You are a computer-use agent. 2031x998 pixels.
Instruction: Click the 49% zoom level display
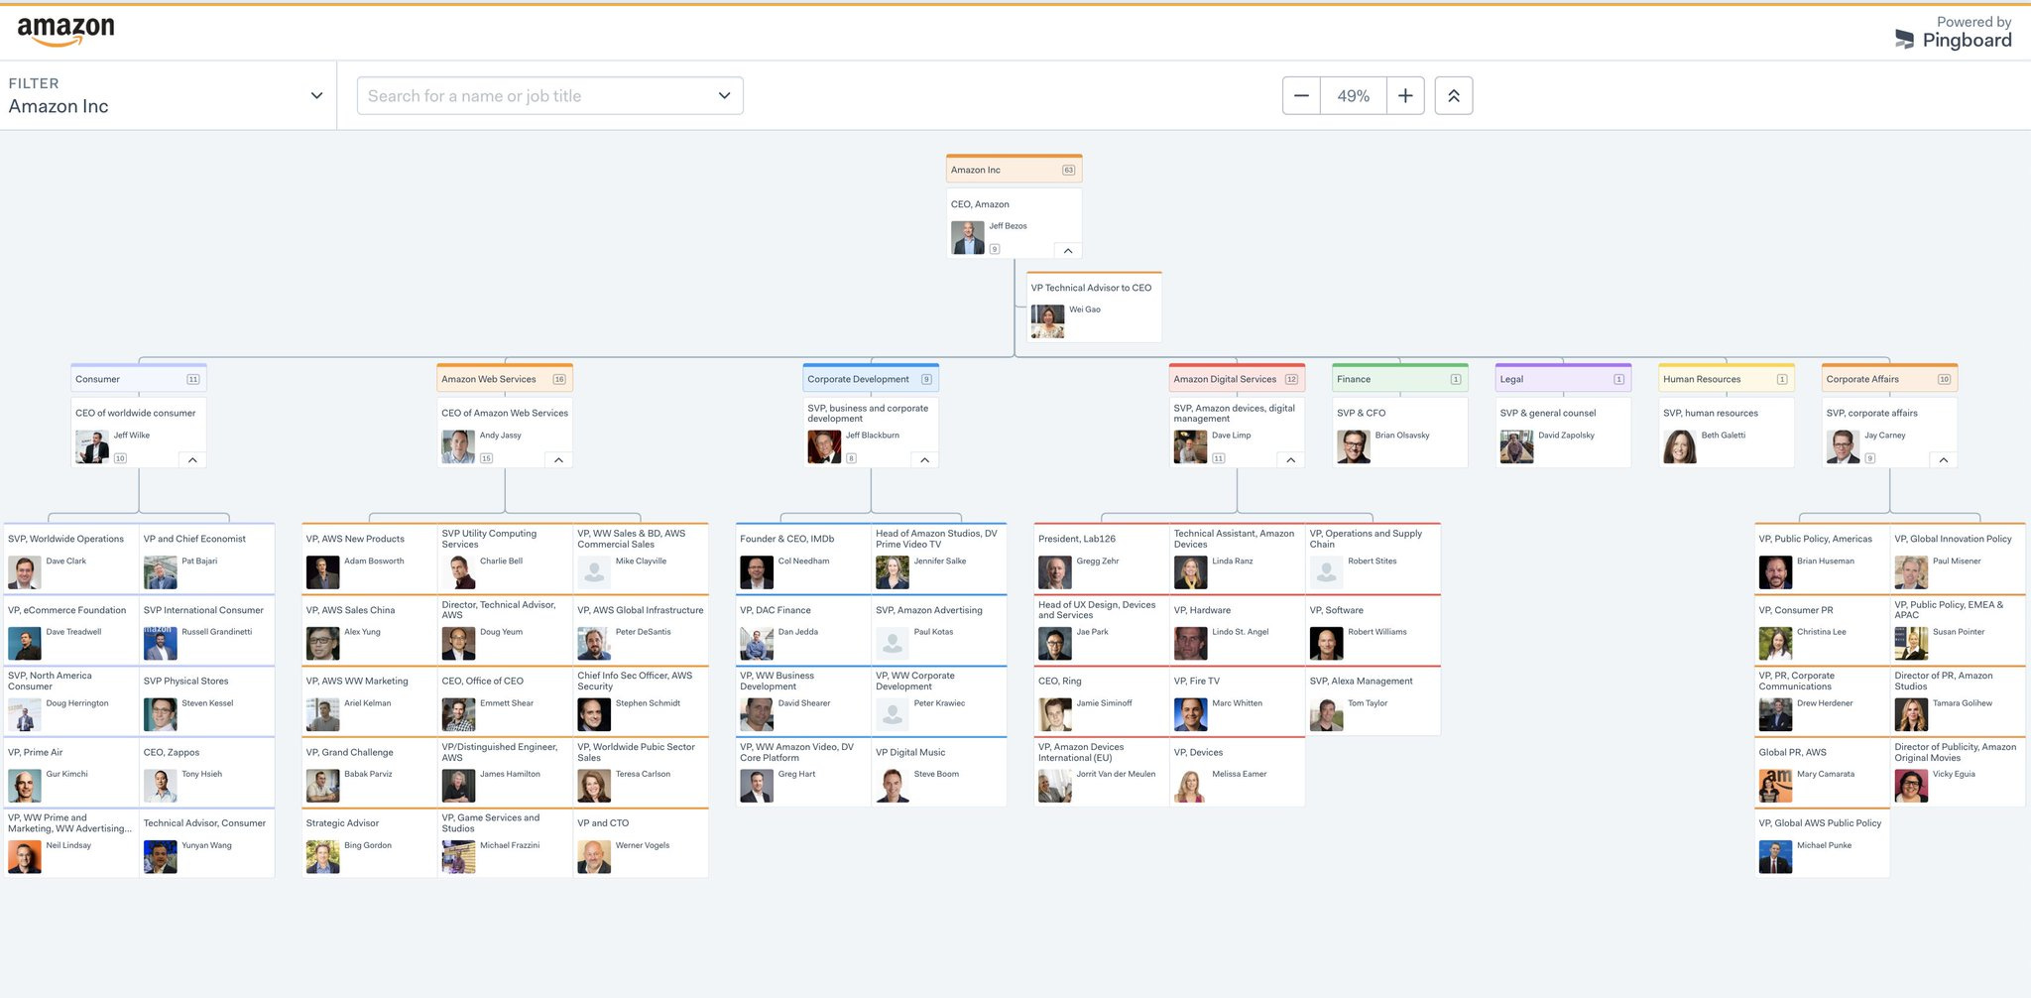click(x=1353, y=96)
